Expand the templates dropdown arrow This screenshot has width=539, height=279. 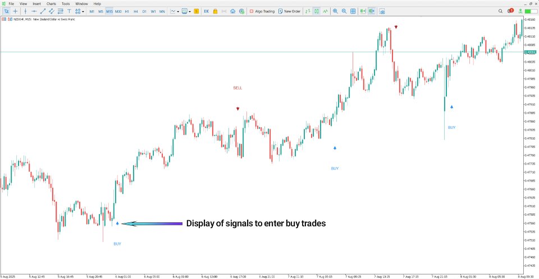tap(190, 12)
